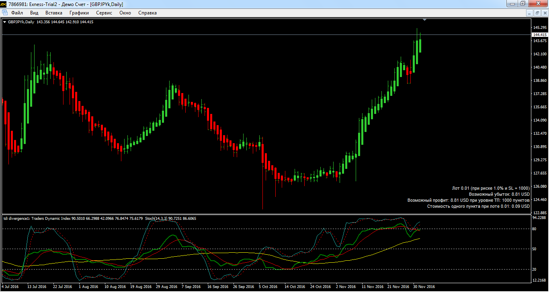
Task: Click the Exness logo in title bar
Action: click(4, 4)
